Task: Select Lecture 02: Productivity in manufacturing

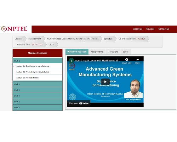Action: (x=33, y=72)
